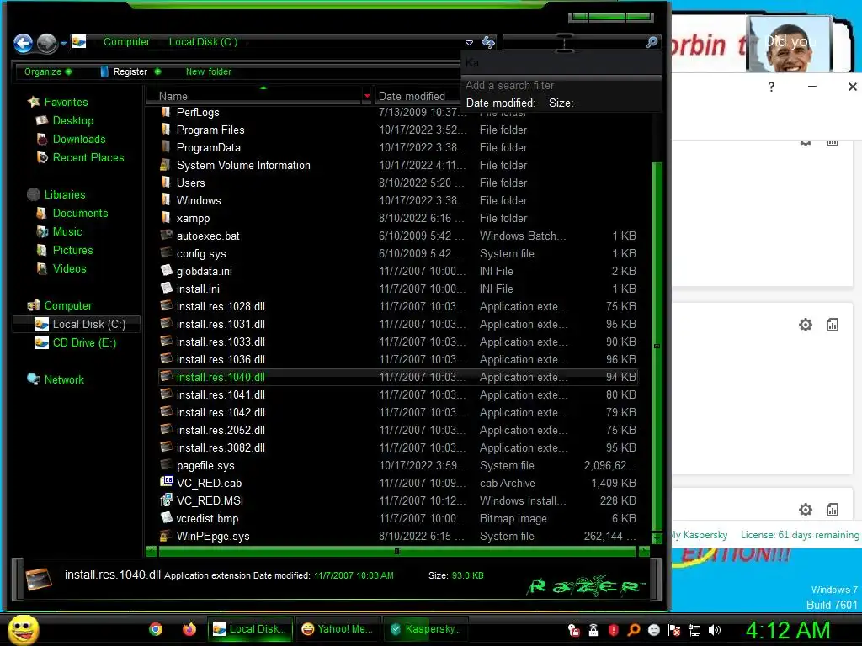
Task: Click the 4:12 AM clock
Action: (787, 631)
